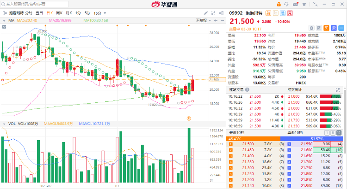Remove indicator with the minus icon

point(223,20)
